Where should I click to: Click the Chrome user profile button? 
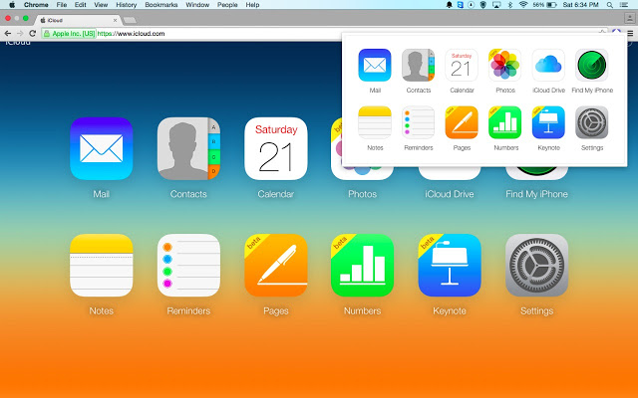[629, 18]
